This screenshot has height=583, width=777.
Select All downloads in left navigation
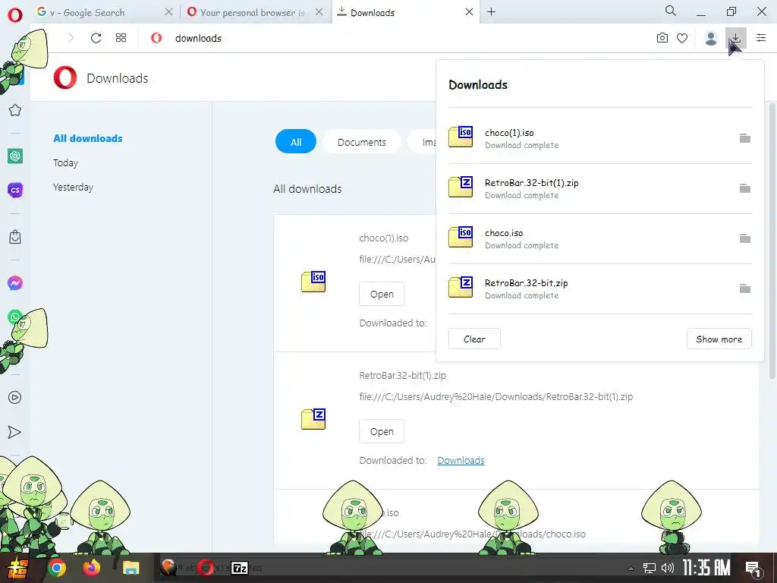[88, 138]
